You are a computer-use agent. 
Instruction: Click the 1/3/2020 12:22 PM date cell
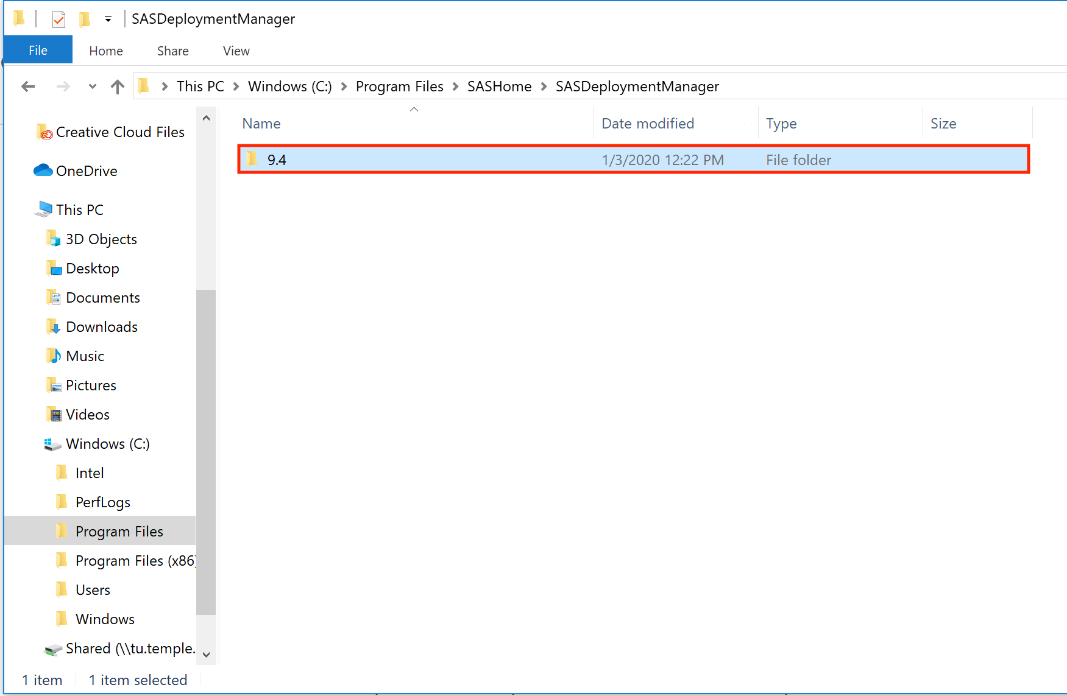(x=662, y=160)
